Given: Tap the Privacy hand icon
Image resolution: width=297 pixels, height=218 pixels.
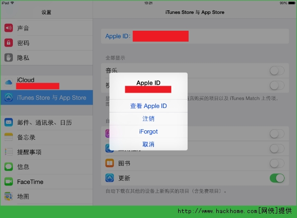Looking at the screenshot, I should pos(8,57).
